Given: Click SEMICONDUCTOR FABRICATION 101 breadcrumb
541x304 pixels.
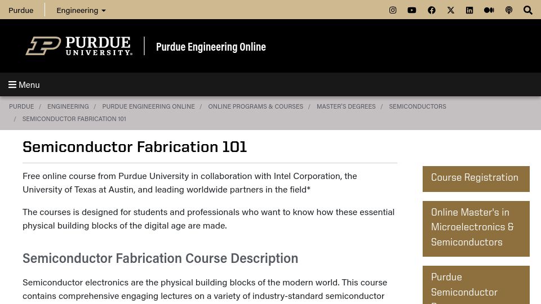Looking at the screenshot, I should (x=74, y=119).
